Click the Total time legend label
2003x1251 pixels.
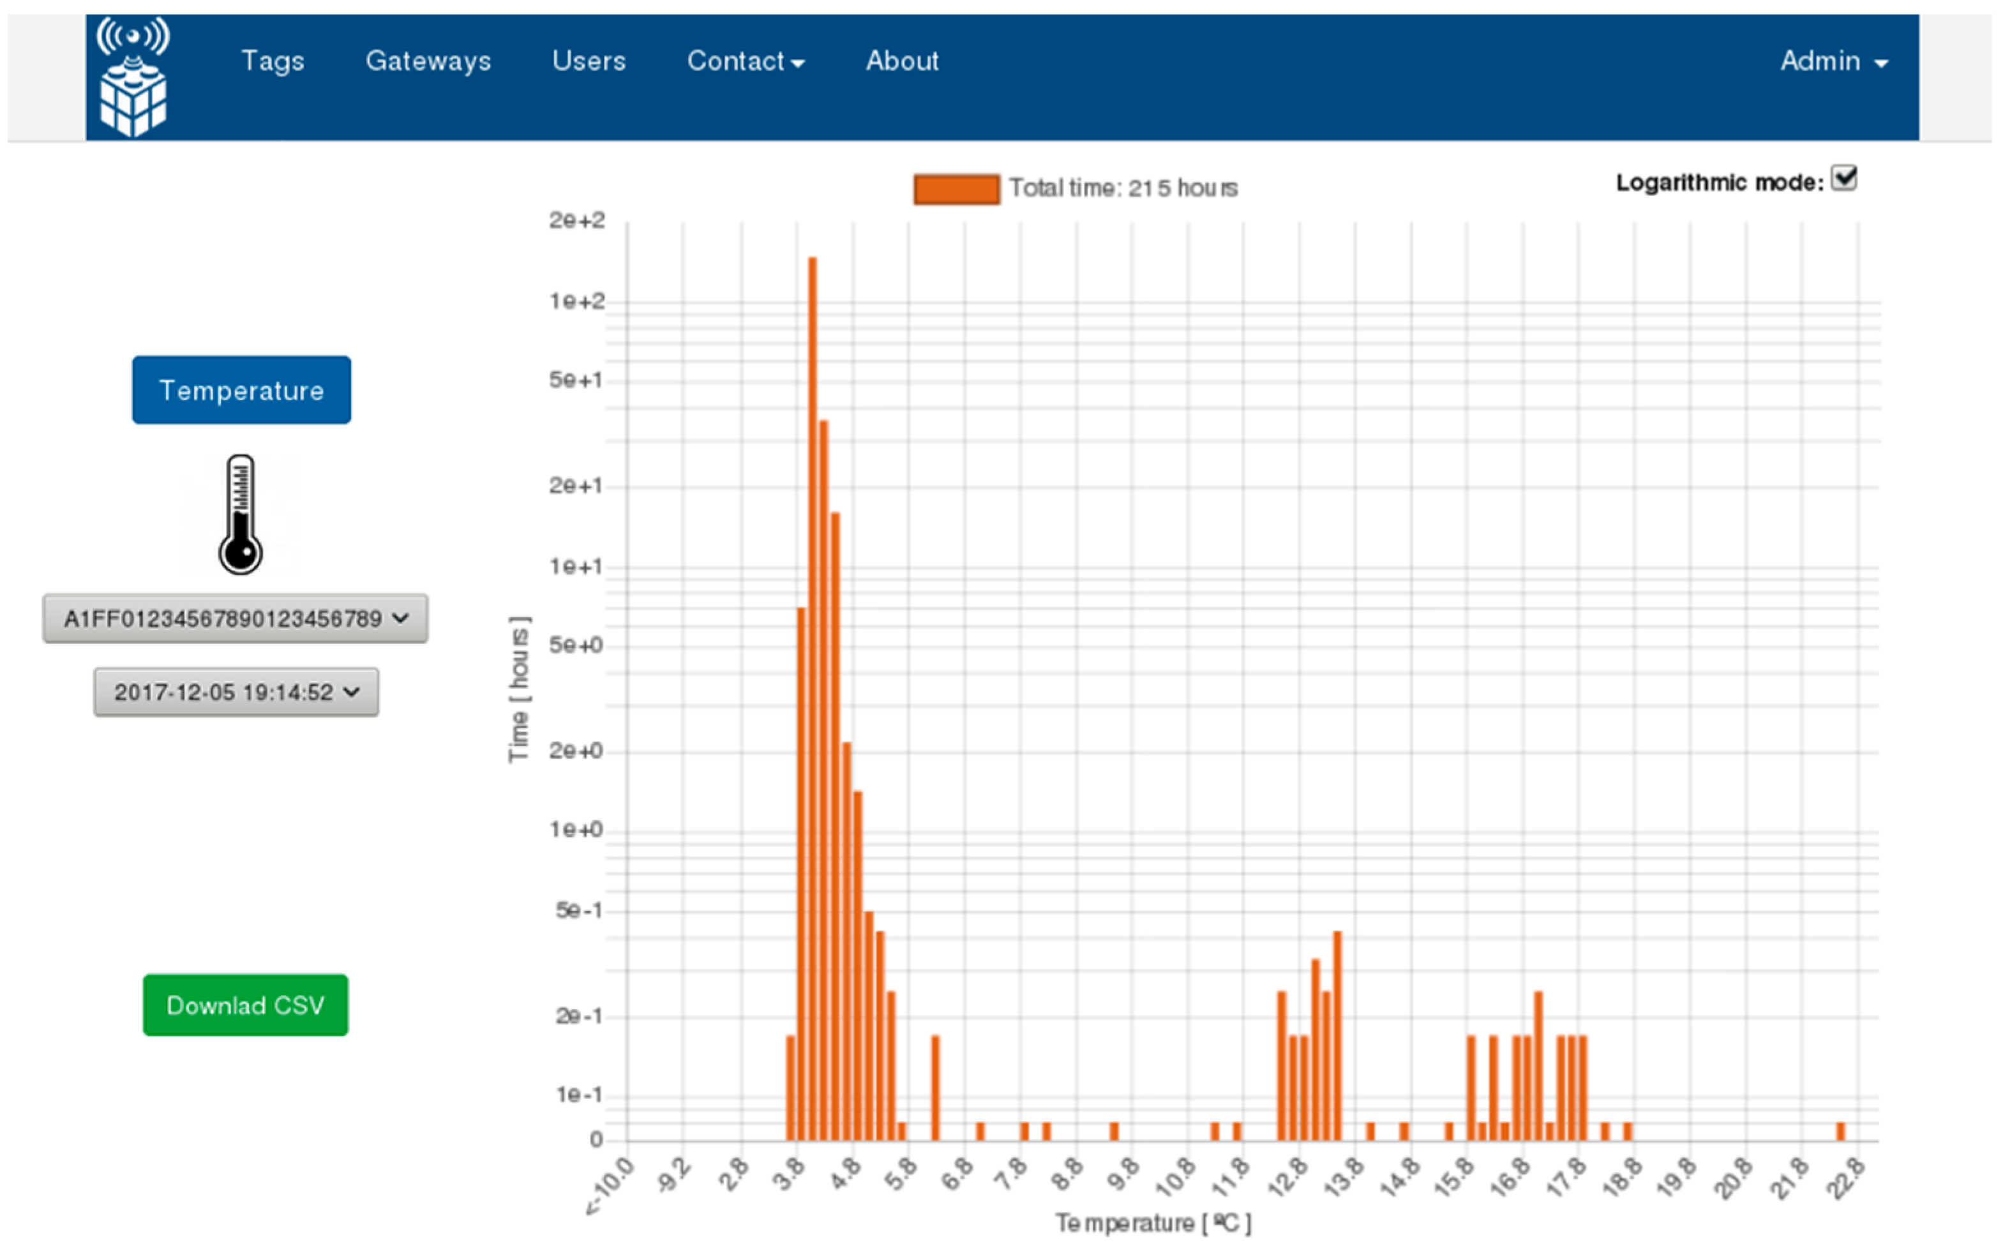pos(1123,189)
